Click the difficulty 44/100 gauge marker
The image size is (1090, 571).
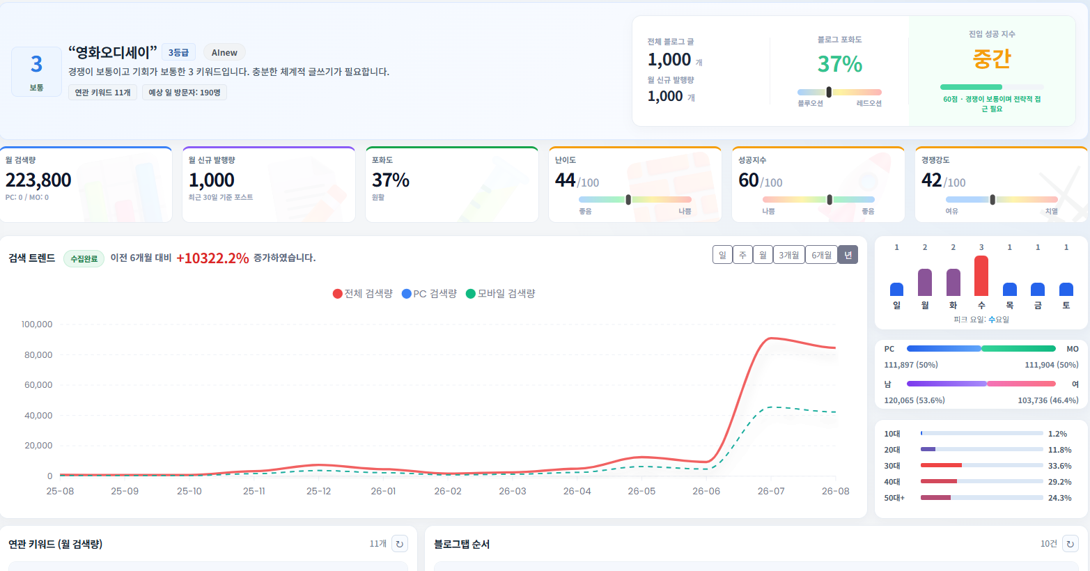coord(628,200)
